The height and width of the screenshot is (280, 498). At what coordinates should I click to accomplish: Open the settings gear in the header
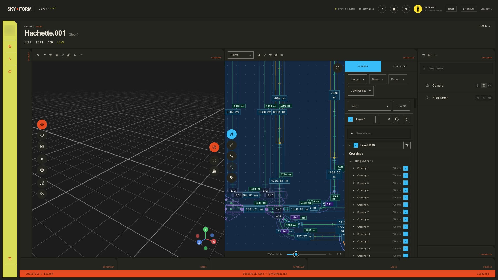click(x=406, y=9)
